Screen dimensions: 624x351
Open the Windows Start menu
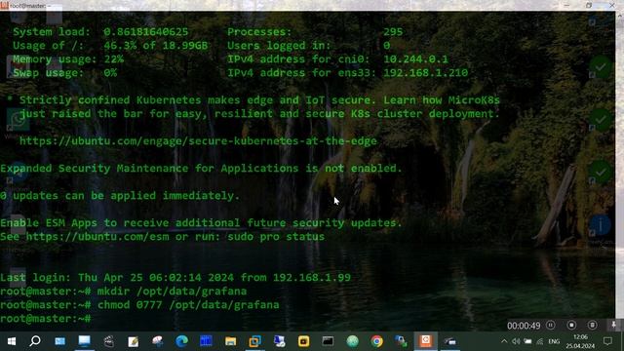[12, 341]
